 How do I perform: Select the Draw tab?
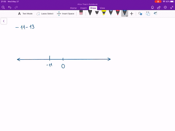click(93, 8)
